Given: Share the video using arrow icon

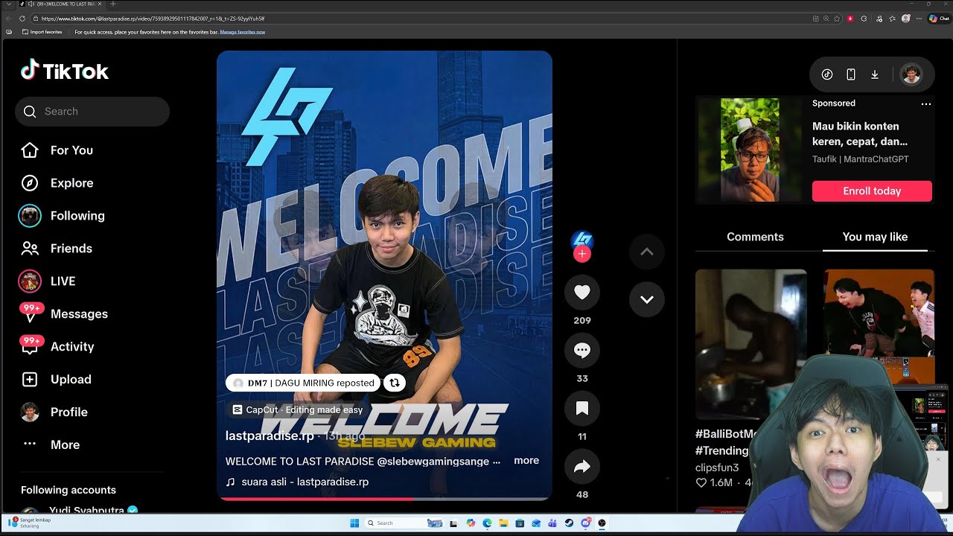Looking at the screenshot, I should [582, 467].
